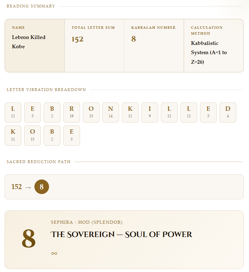Click the large 8 numeral in Sephira card
Image resolution: width=249 pixels, height=272 pixels.
[x=29, y=238]
